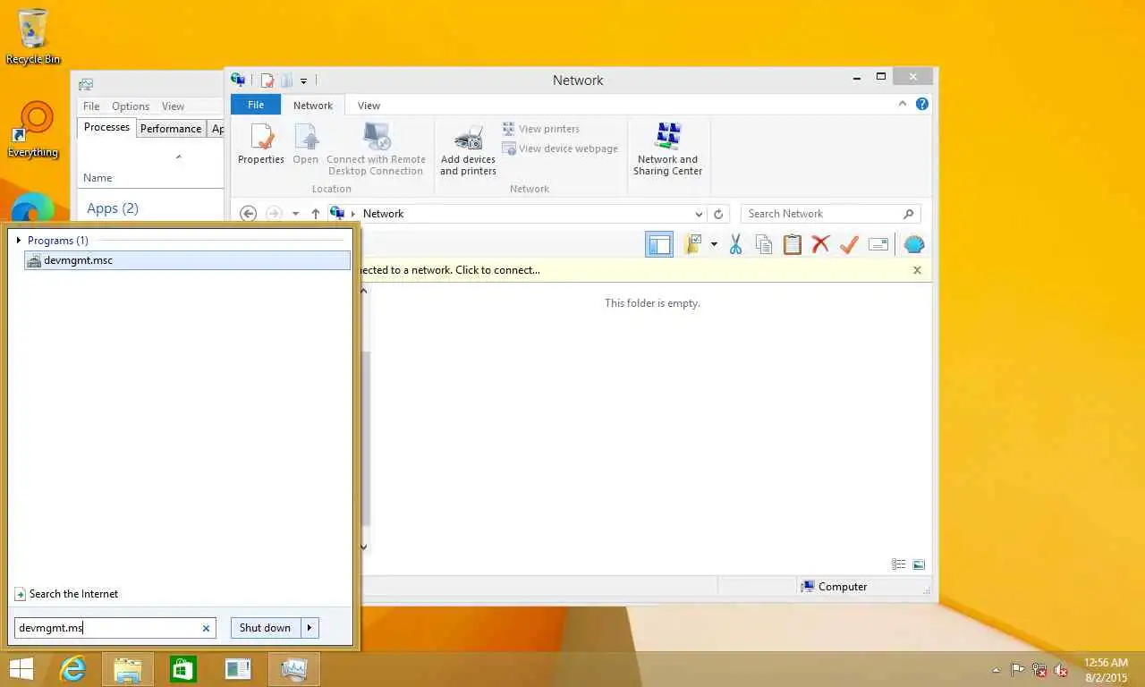Click the Start menu search field
Screen dimensions: 1145x687
click(114, 628)
